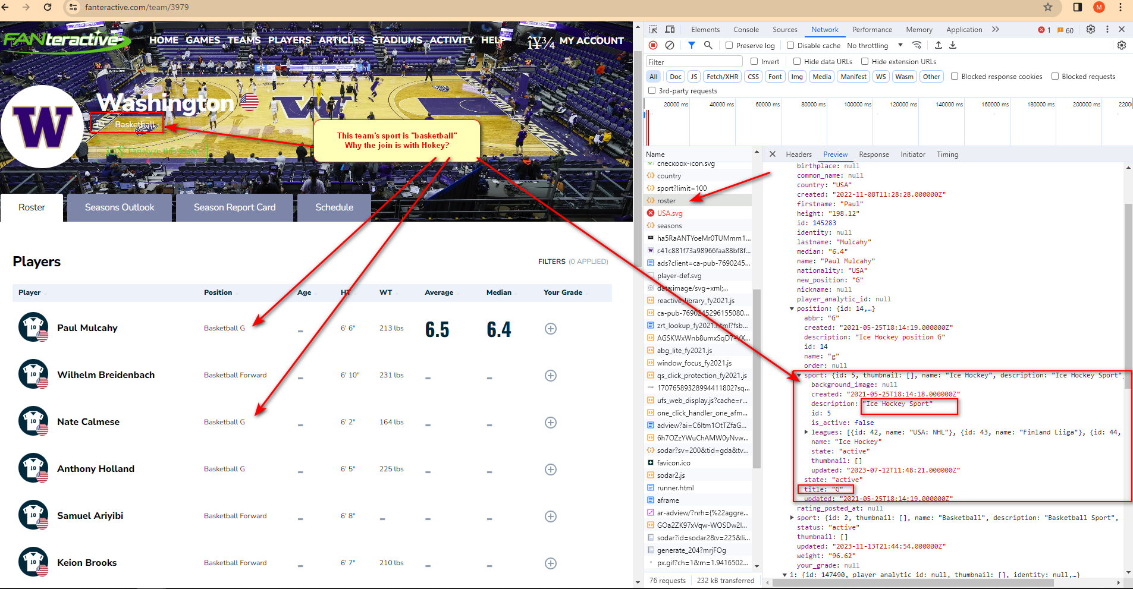
Task: Check the Disable cache option
Action: (790, 45)
